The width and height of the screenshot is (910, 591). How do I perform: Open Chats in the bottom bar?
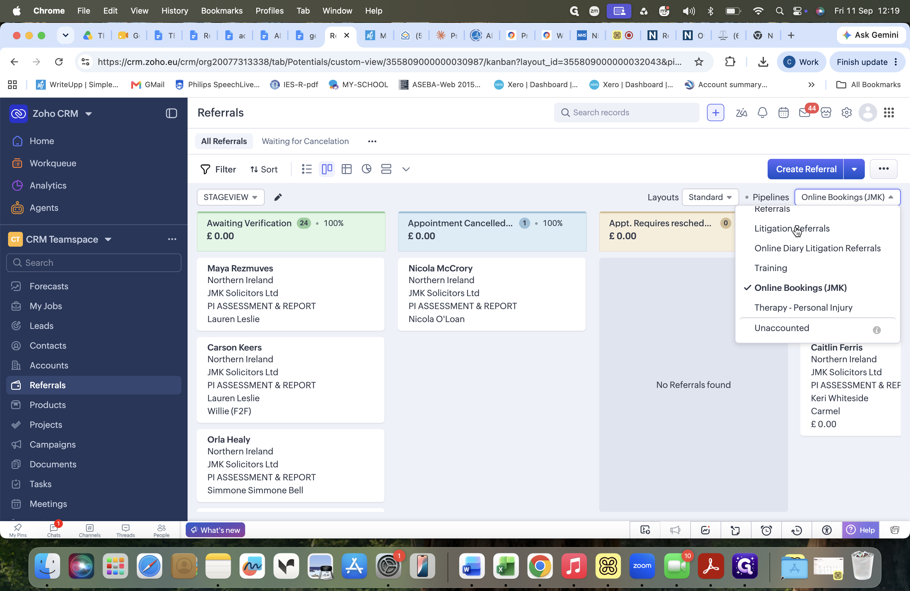tap(54, 530)
